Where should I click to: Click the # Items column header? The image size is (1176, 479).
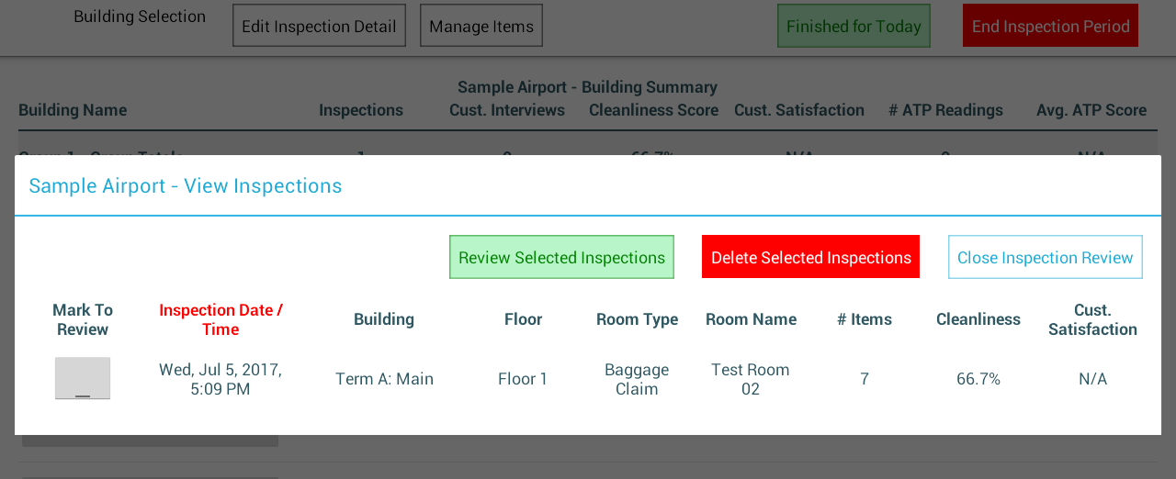(x=865, y=319)
